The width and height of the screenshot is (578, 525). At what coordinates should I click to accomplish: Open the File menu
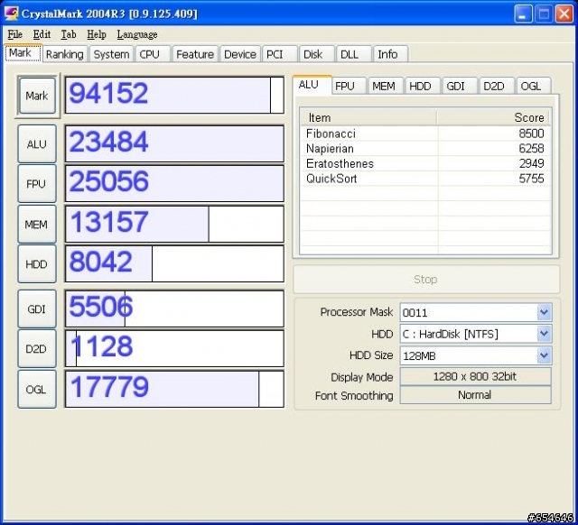[x=15, y=34]
